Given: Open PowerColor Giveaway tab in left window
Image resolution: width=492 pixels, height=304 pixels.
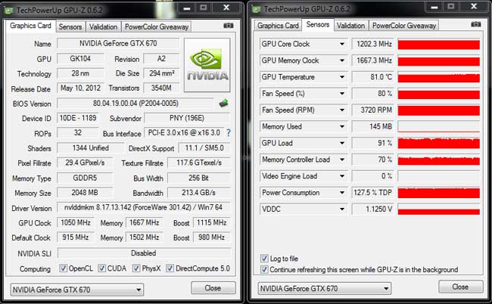Looking at the screenshot, I should point(157,27).
